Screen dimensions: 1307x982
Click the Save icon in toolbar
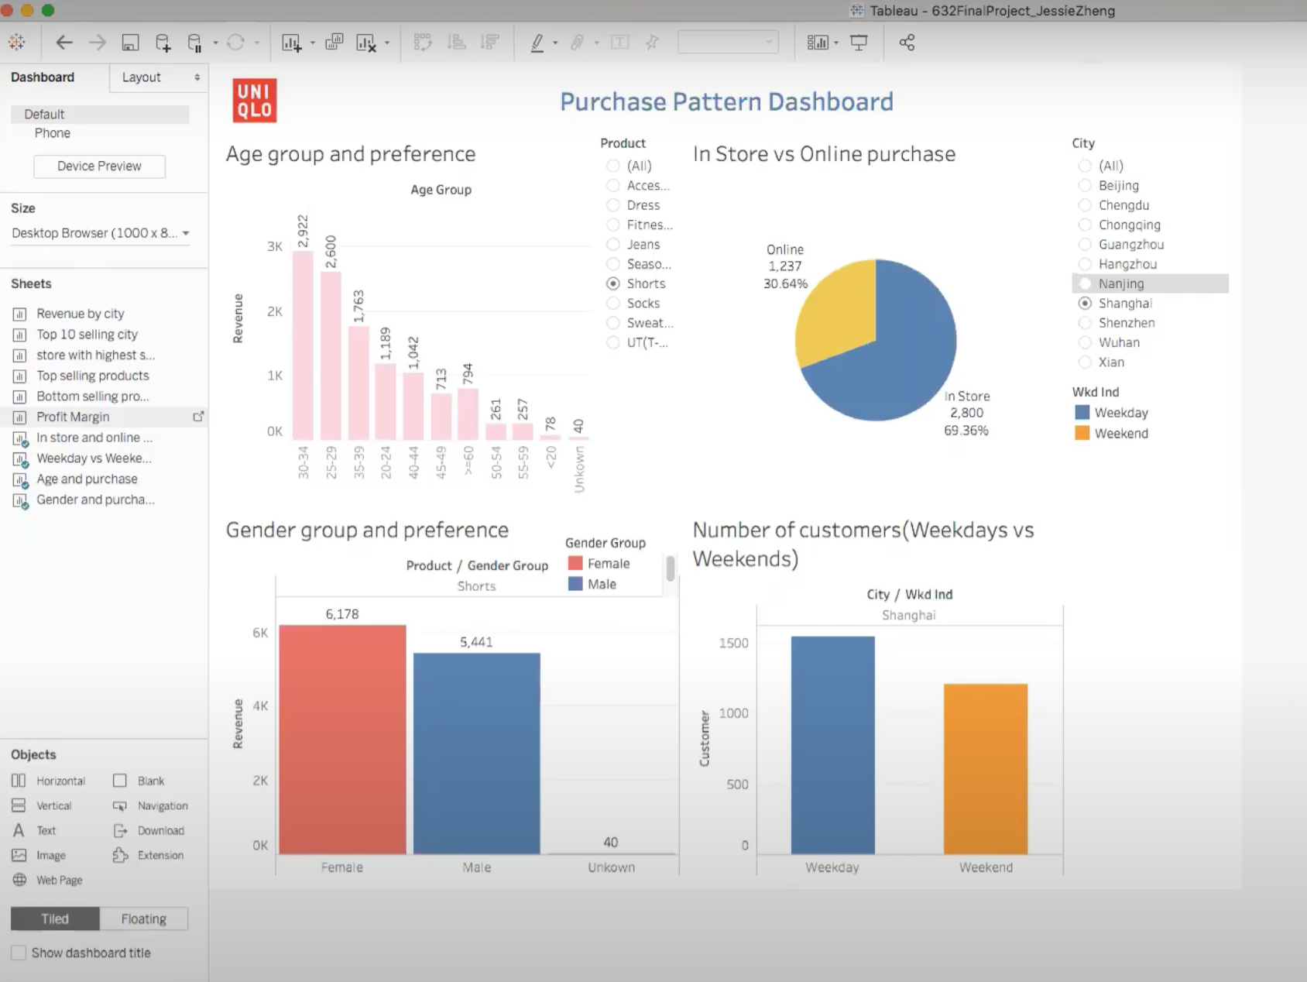(x=130, y=43)
